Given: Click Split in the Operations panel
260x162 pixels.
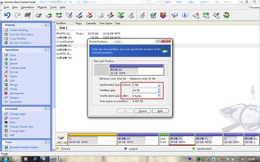Looking at the screenshot, I should [x=12, y=80].
